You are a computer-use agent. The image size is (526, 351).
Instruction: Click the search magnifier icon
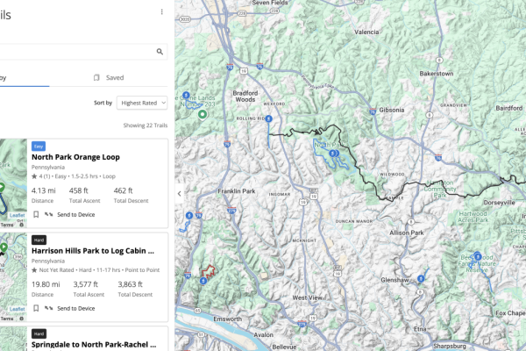pyautogui.click(x=160, y=52)
